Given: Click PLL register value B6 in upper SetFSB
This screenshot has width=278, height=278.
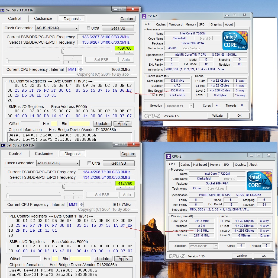Looking at the screenshot, I should point(122,91).
